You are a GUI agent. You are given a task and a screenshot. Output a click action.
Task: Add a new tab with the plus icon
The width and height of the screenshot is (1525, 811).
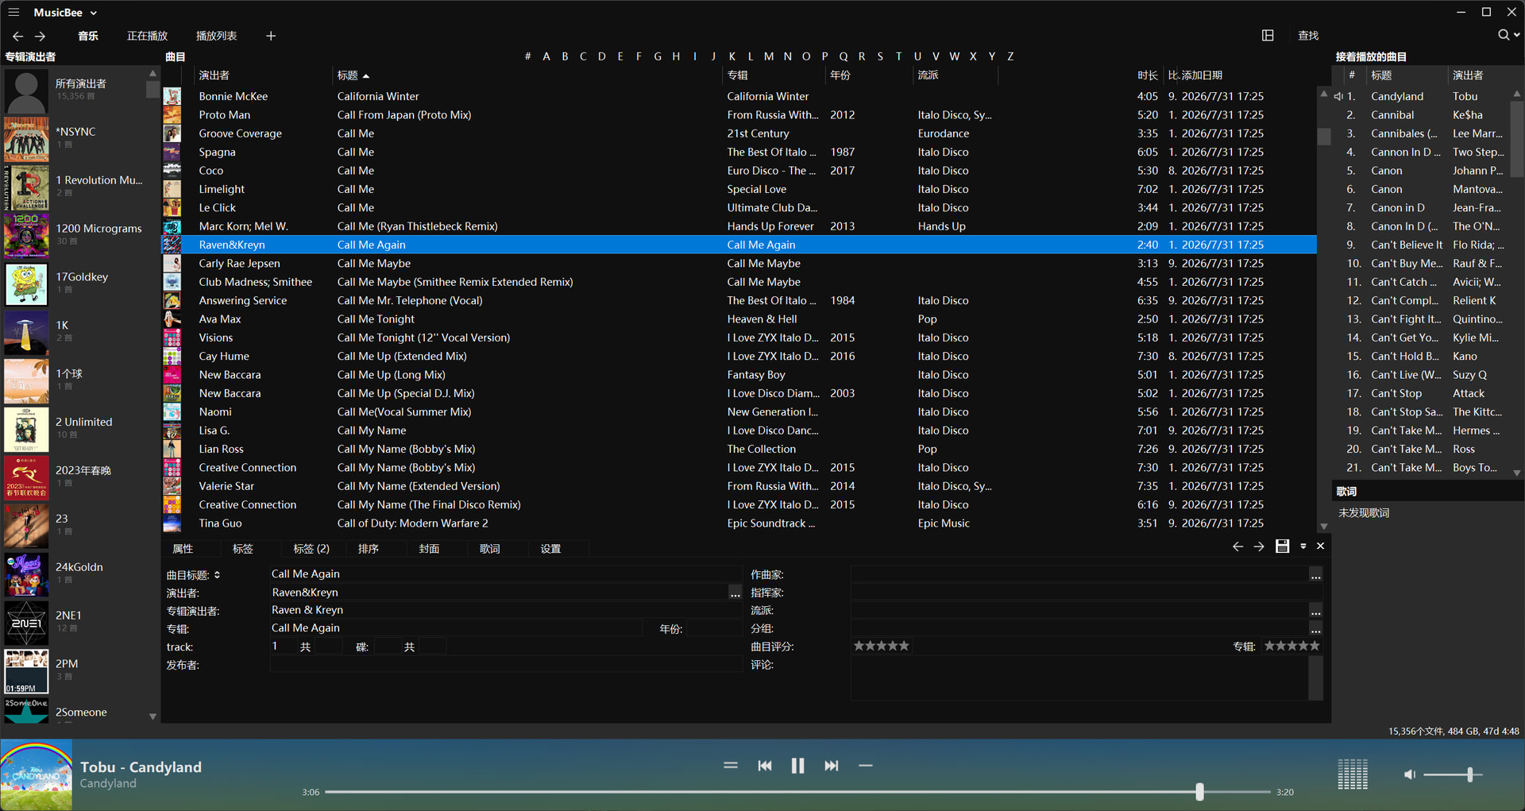coord(271,36)
